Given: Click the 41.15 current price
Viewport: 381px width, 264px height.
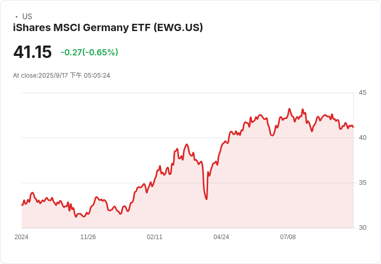Looking at the screenshot, I should pos(32,52).
